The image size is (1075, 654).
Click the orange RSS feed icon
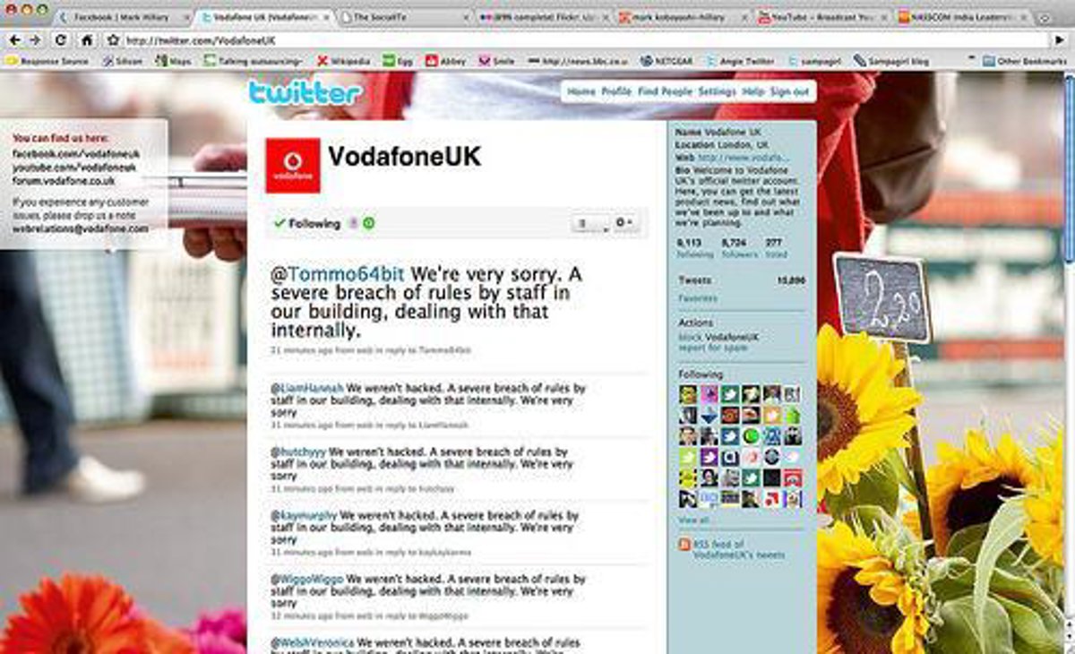click(x=685, y=545)
